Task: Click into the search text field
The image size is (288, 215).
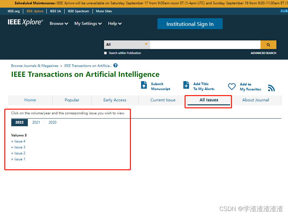Action: (205, 45)
